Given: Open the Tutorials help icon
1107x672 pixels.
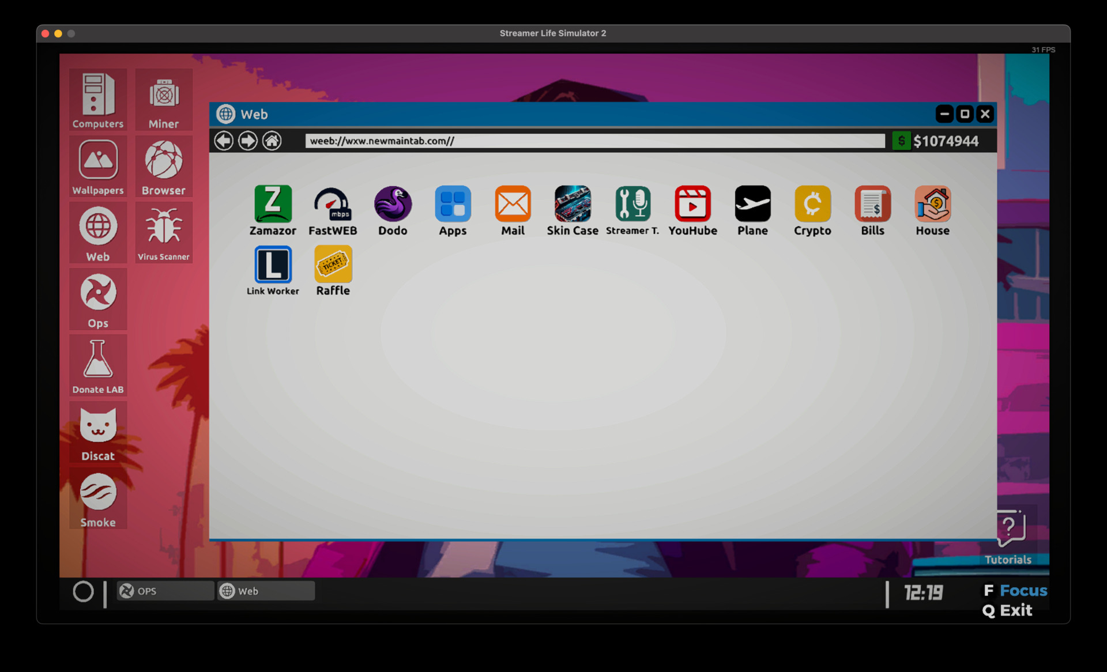Looking at the screenshot, I should (x=1008, y=536).
